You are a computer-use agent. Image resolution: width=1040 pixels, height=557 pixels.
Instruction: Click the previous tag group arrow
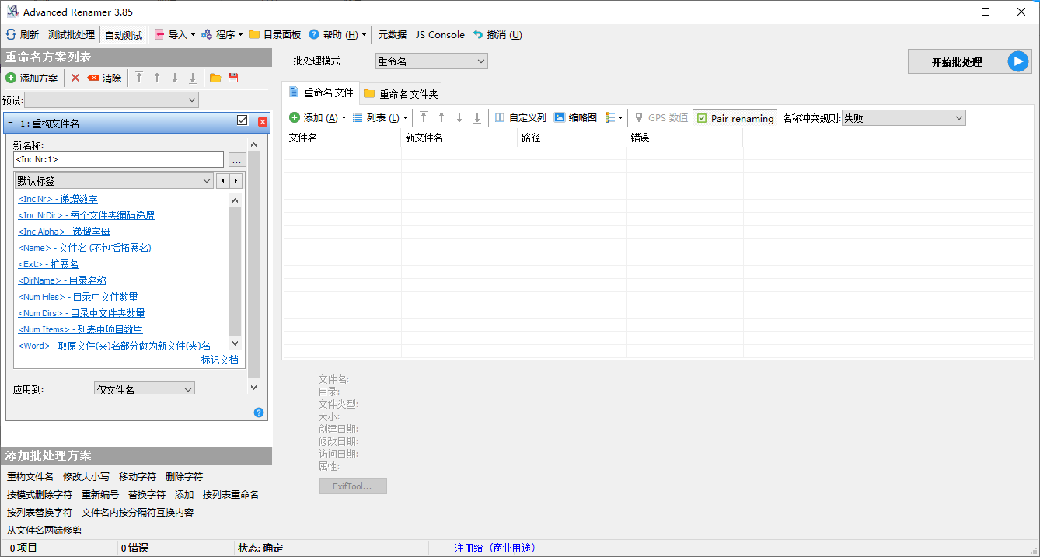[x=222, y=180]
